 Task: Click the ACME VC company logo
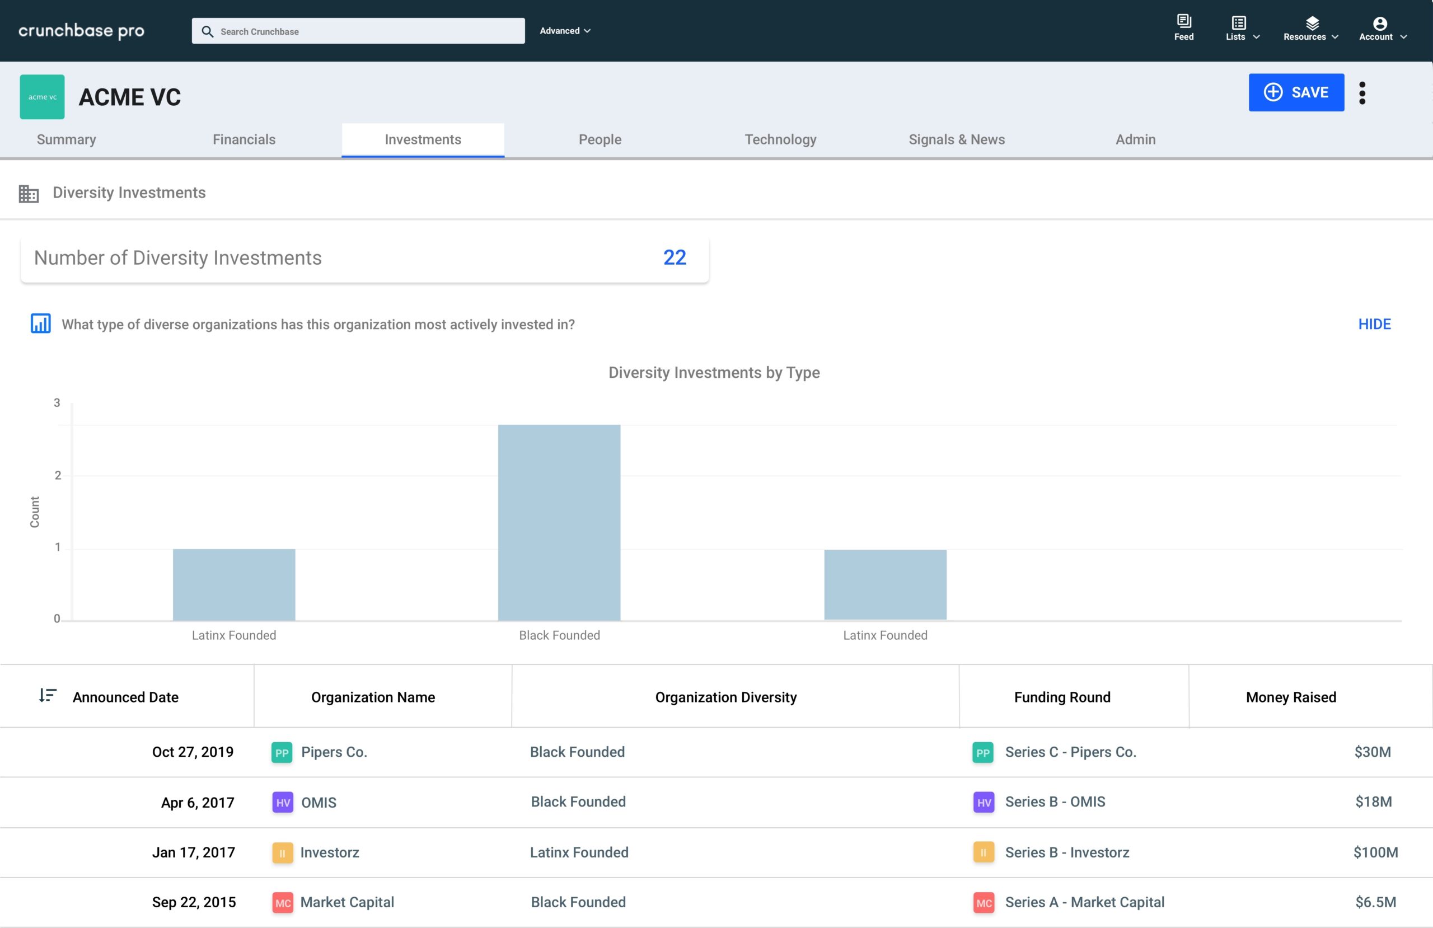click(x=42, y=96)
